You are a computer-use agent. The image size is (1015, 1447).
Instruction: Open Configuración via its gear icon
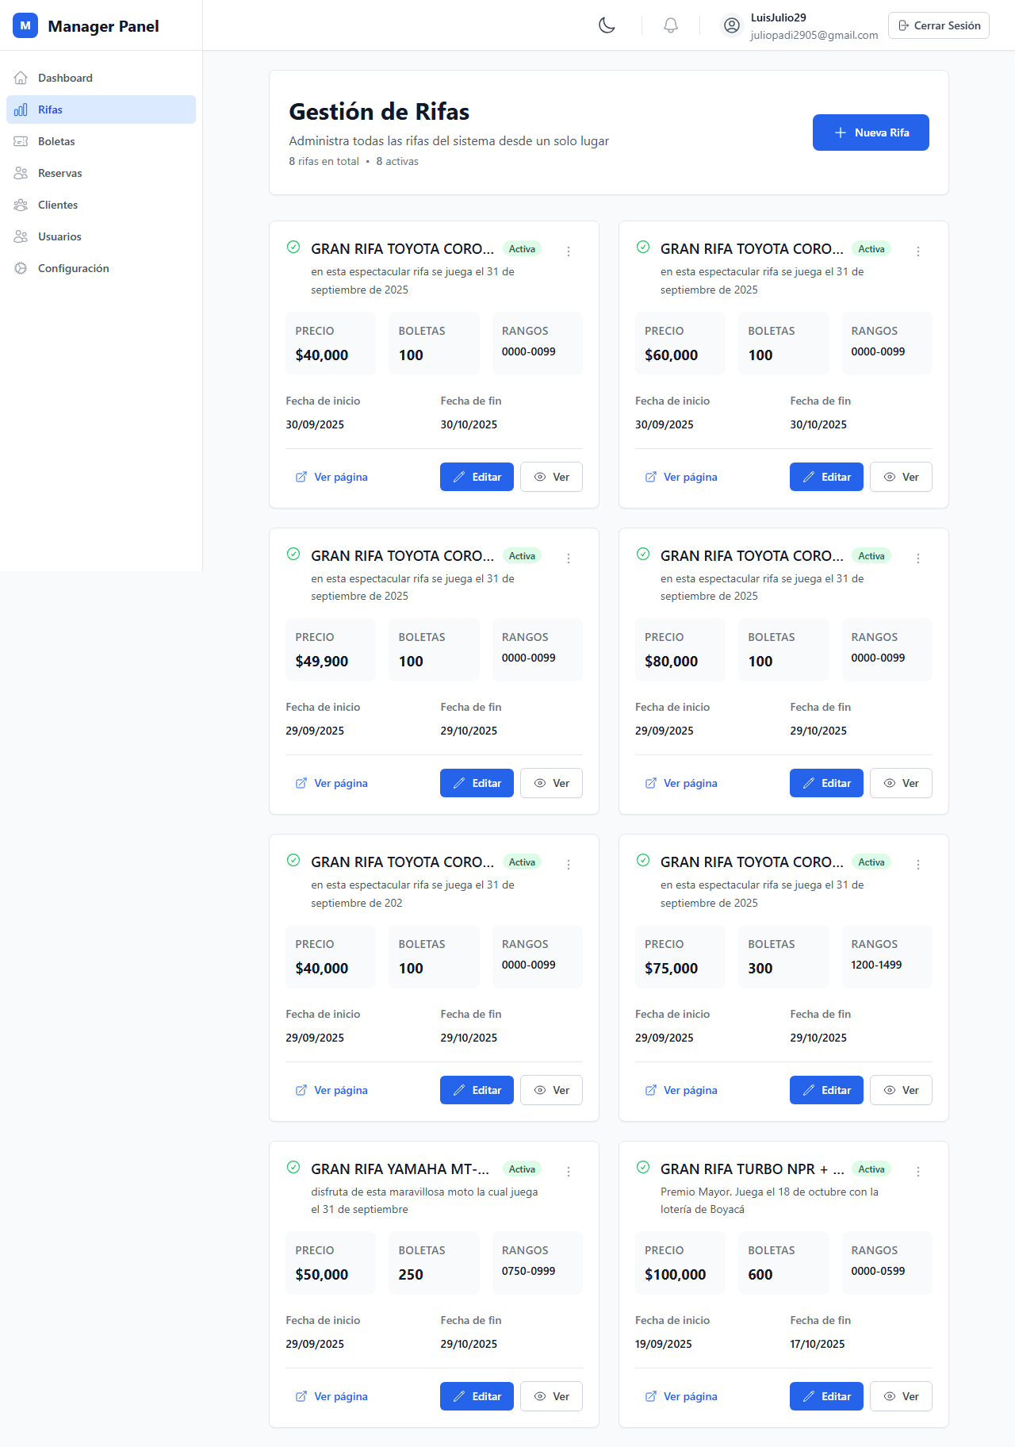21,268
